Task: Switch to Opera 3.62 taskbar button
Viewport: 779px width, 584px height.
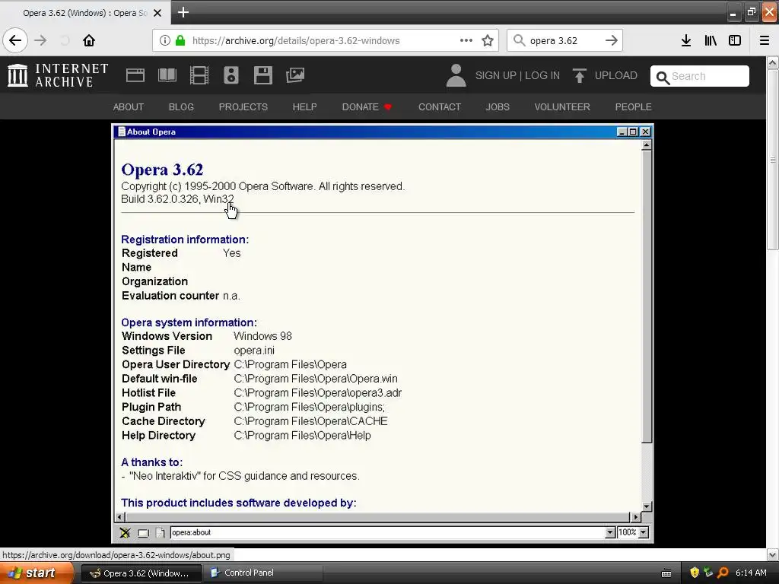Action: (141, 573)
